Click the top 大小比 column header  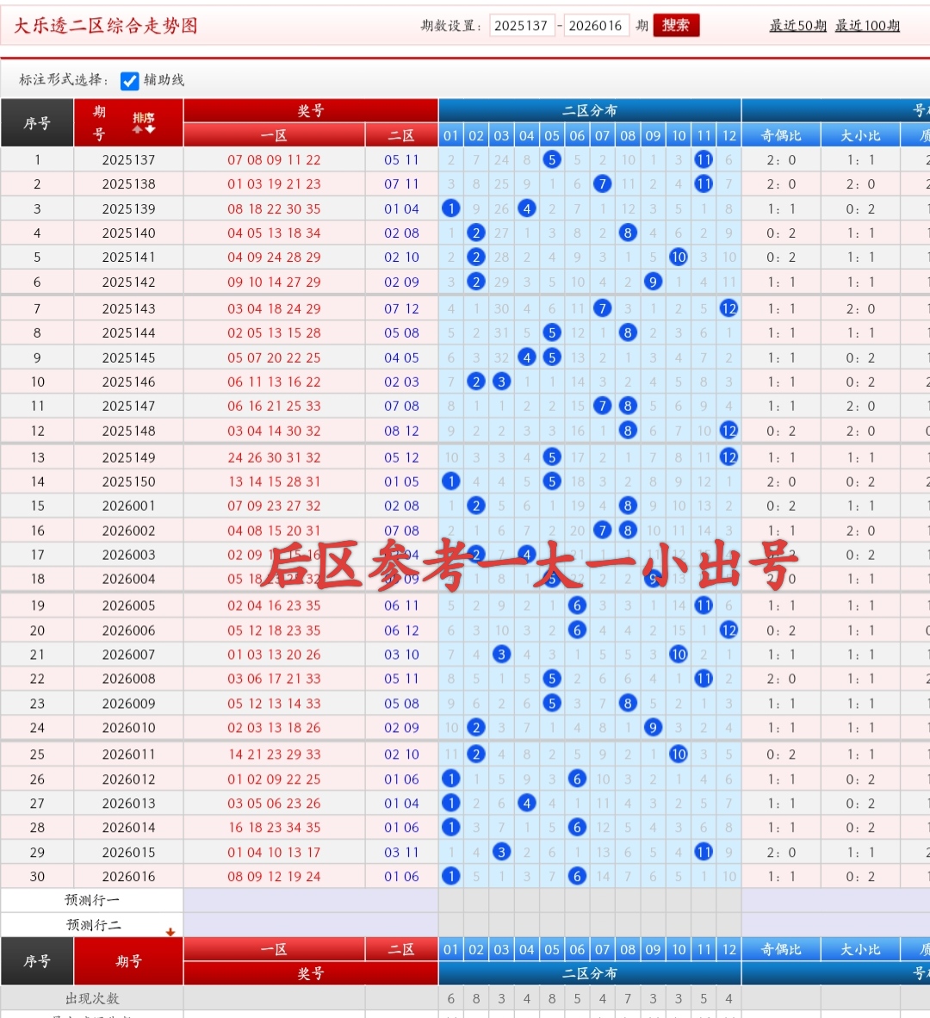(860, 135)
